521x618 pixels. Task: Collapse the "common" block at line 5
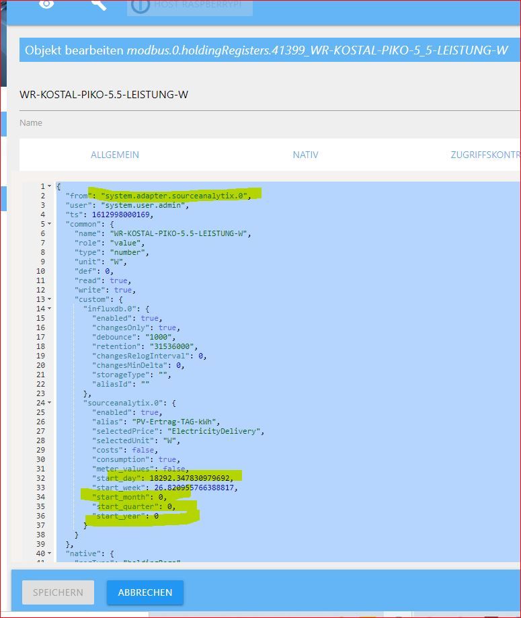pos(49,224)
